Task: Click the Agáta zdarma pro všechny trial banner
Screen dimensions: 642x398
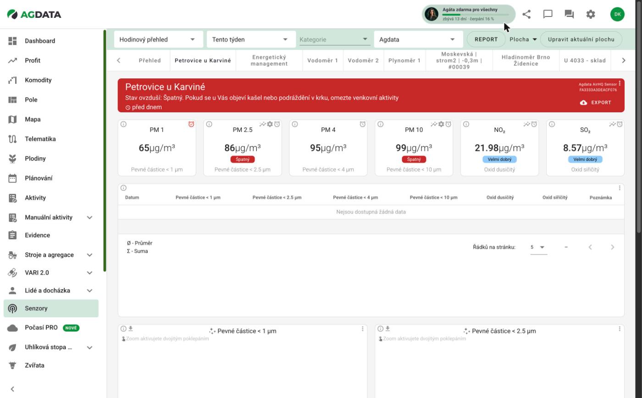Action: (468, 14)
